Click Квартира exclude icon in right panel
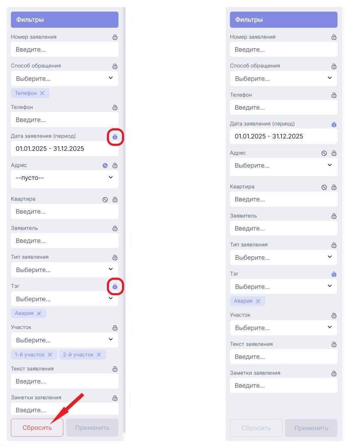 pyautogui.click(x=324, y=187)
